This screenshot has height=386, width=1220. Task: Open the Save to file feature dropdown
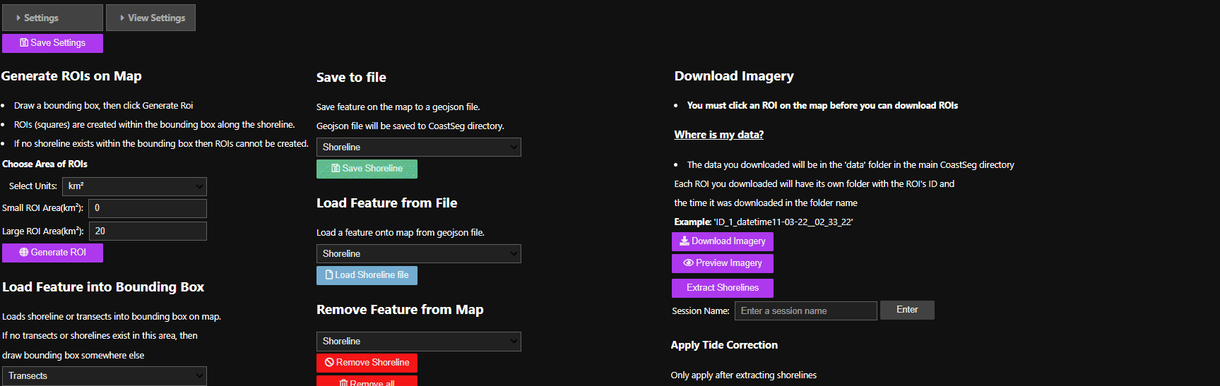(418, 147)
